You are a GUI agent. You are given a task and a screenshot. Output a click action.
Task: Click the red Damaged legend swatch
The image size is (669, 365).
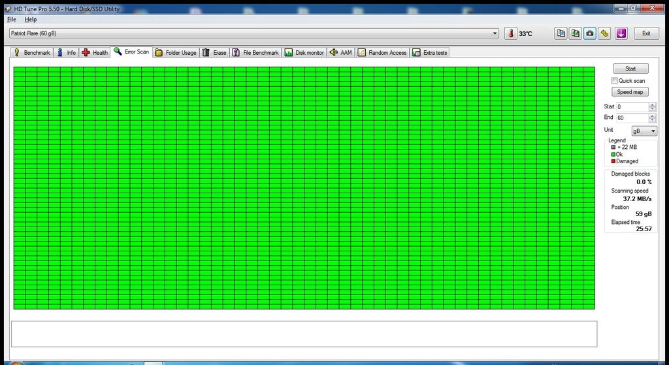(613, 161)
